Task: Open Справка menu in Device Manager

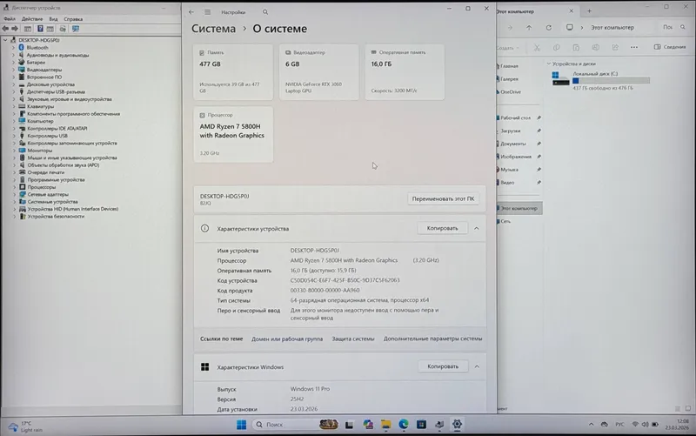Action: pos(73,19)
